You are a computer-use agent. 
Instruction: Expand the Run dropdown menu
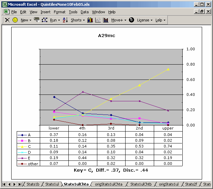pyautogui.click(x=55, y=20)
